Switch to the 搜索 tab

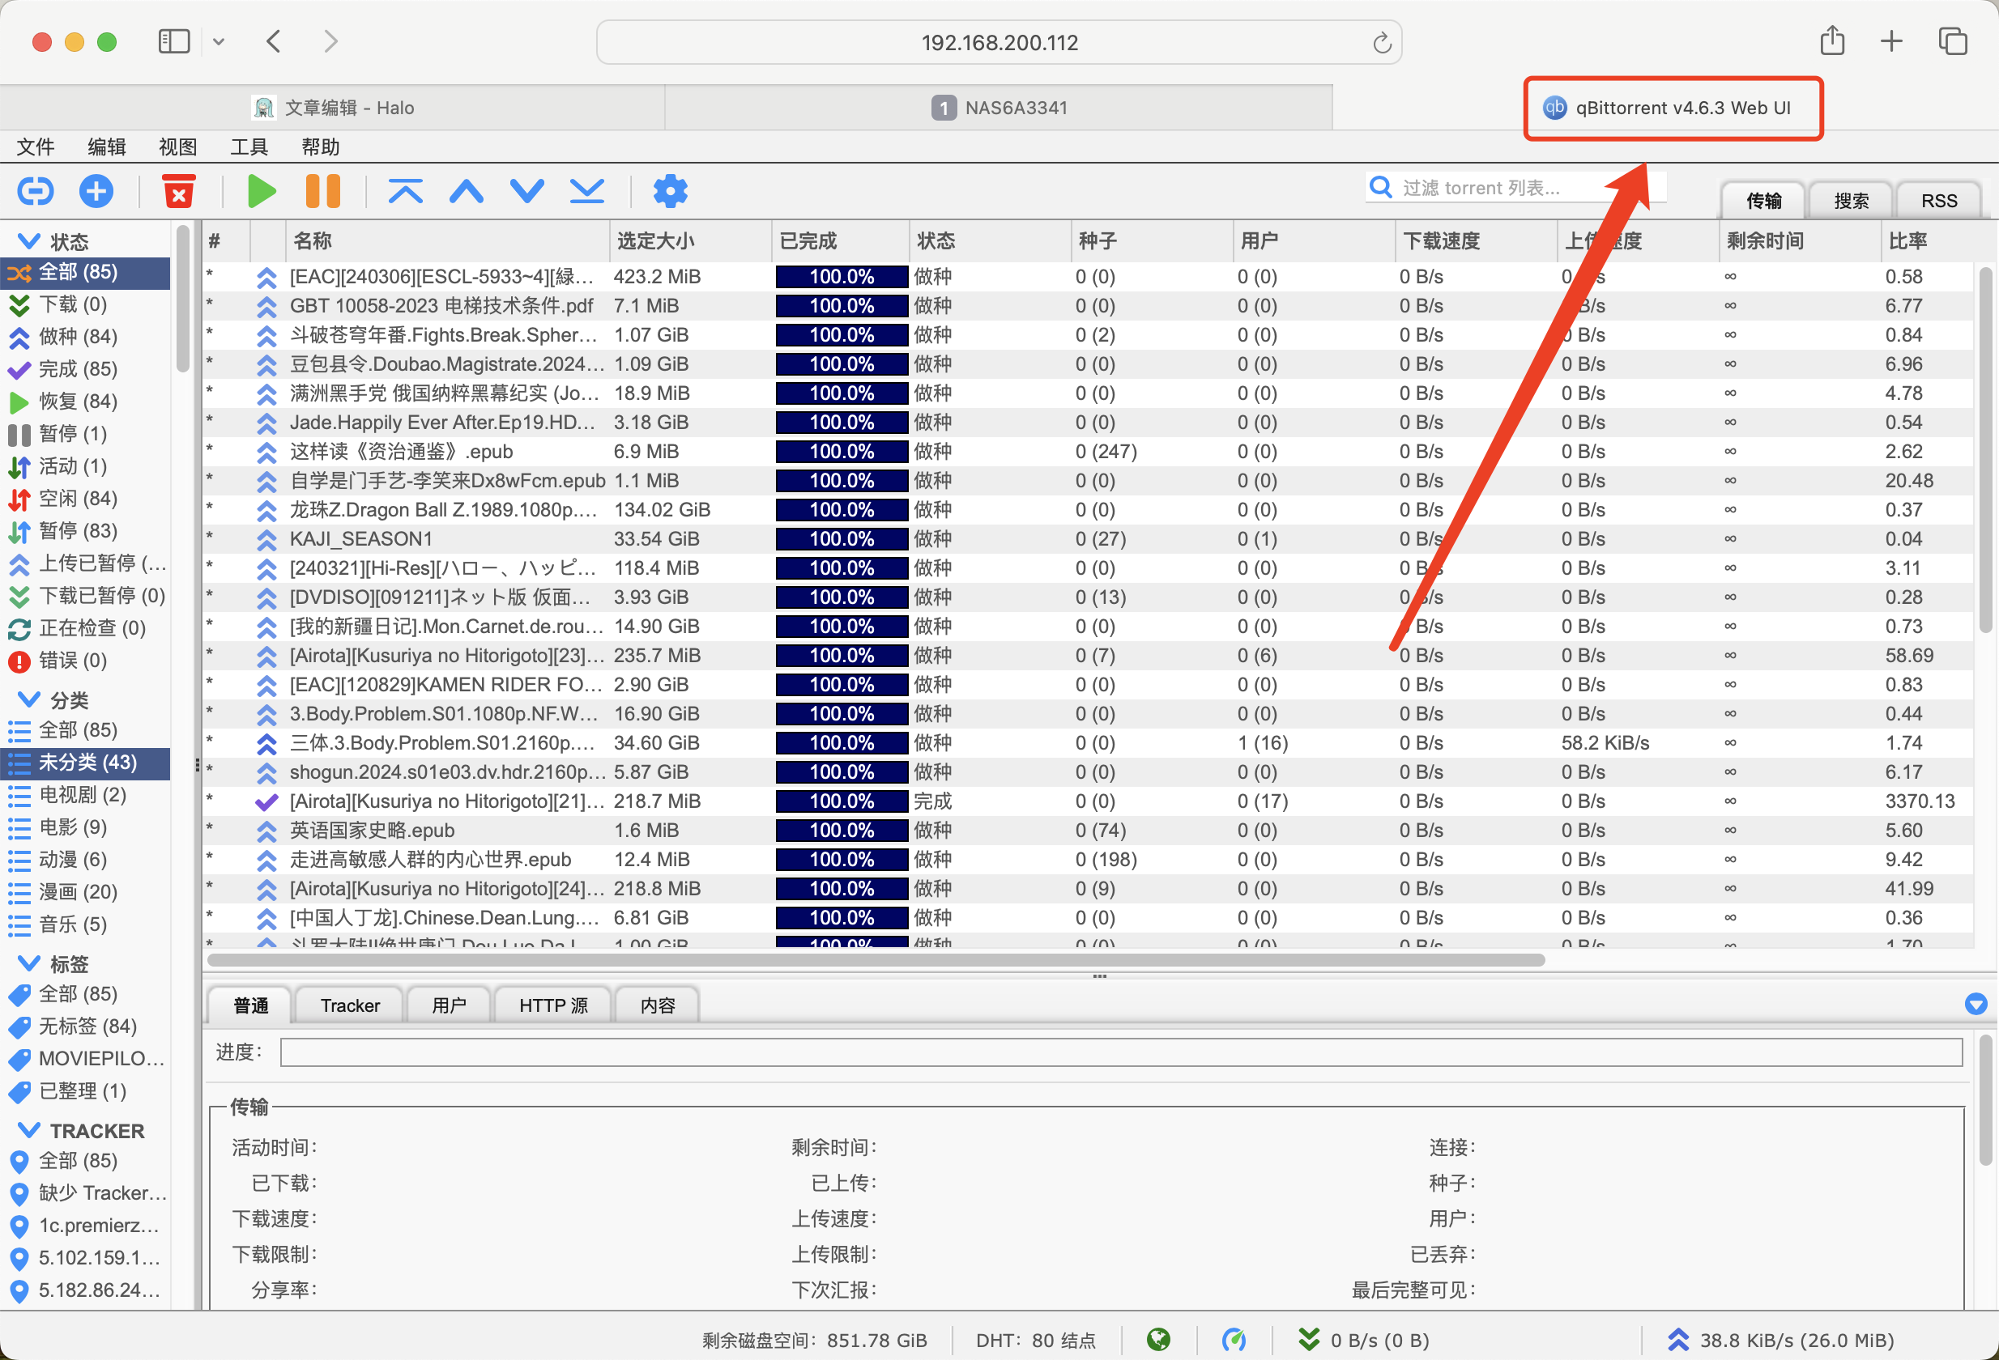pos(1851,200)
